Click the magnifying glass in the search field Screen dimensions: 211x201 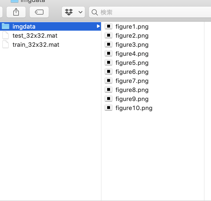pos(93,12)
